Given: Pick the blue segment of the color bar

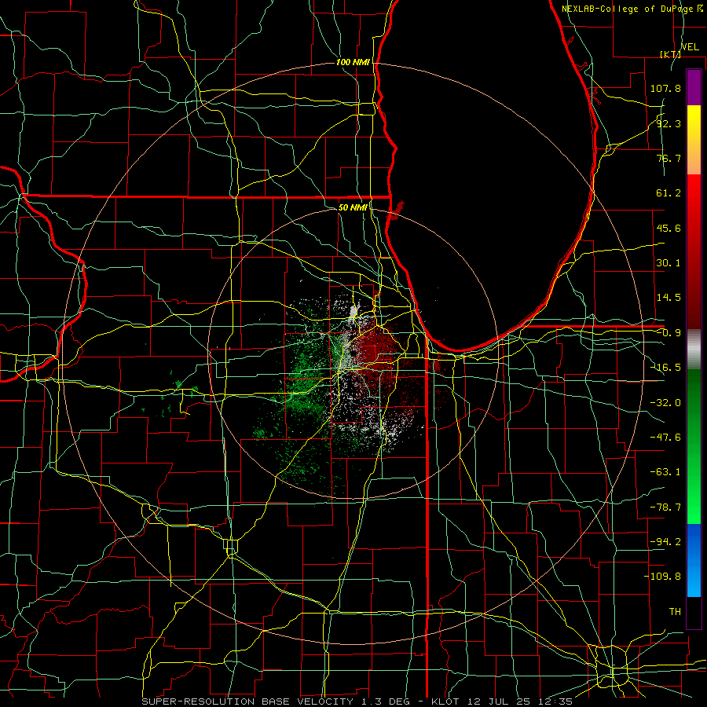Looking at the screenshot, I should 694,560.
